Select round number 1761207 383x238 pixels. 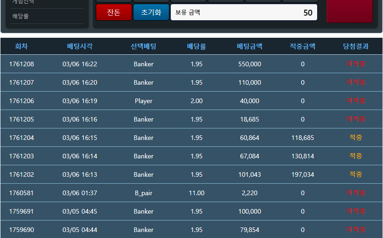pos(22,82)
